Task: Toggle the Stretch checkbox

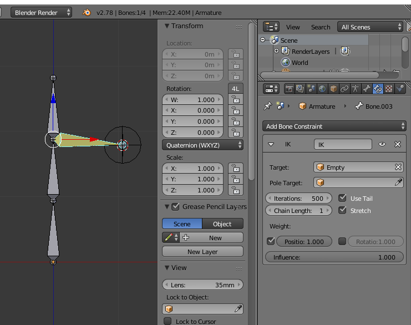Action: (x=342, y=210)
